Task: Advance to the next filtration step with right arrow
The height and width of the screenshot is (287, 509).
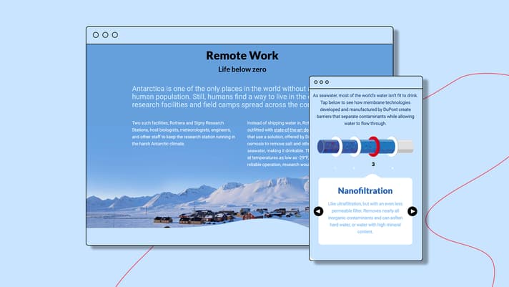Action: (x=412, y=211)
